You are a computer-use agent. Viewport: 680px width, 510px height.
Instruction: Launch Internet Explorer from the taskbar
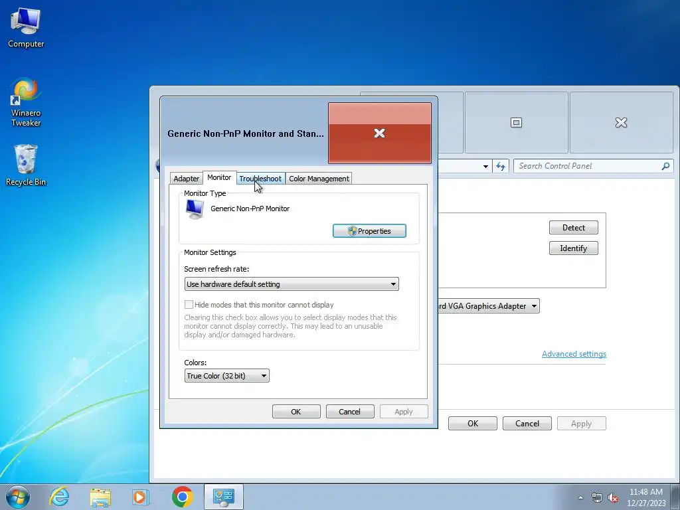pos(59,497)
